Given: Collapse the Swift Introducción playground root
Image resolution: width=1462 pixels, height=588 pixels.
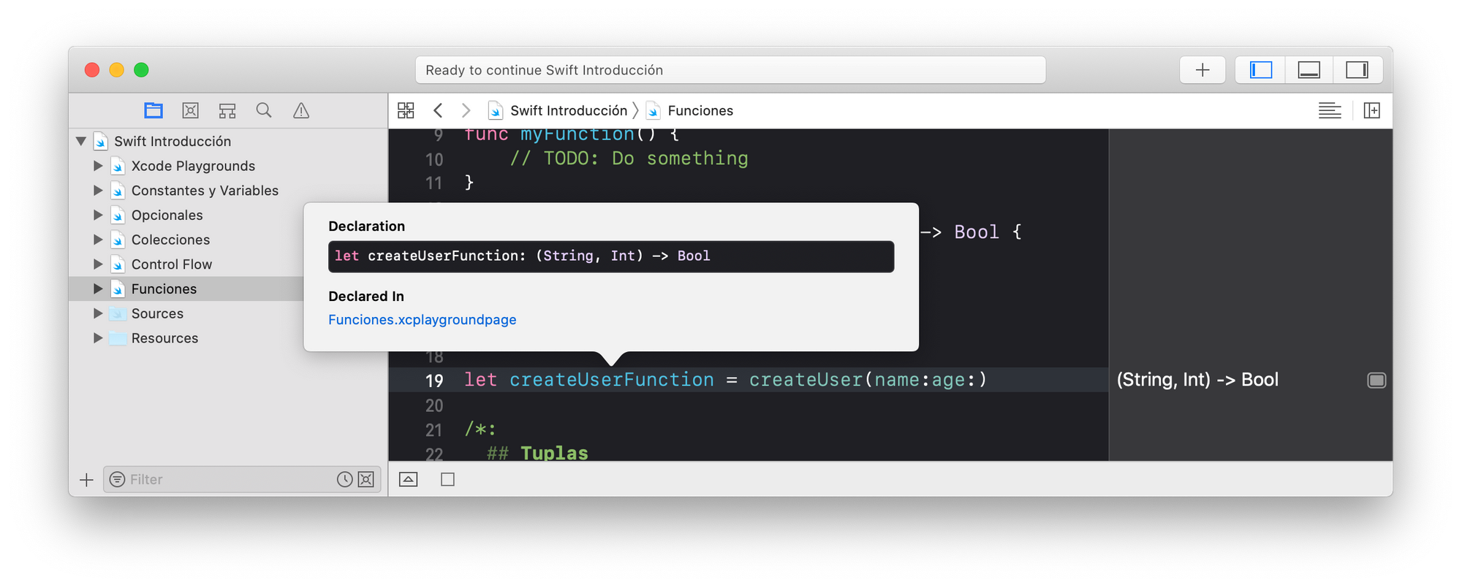Looking at the screenshot, I should pyautogui.click(x=81, y=141).
